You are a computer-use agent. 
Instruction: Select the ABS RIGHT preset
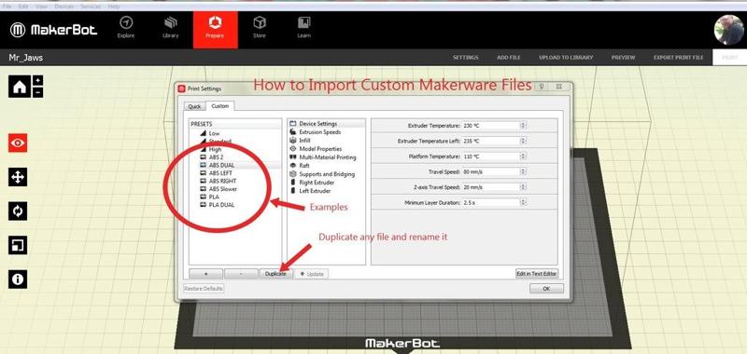(223, 181)
